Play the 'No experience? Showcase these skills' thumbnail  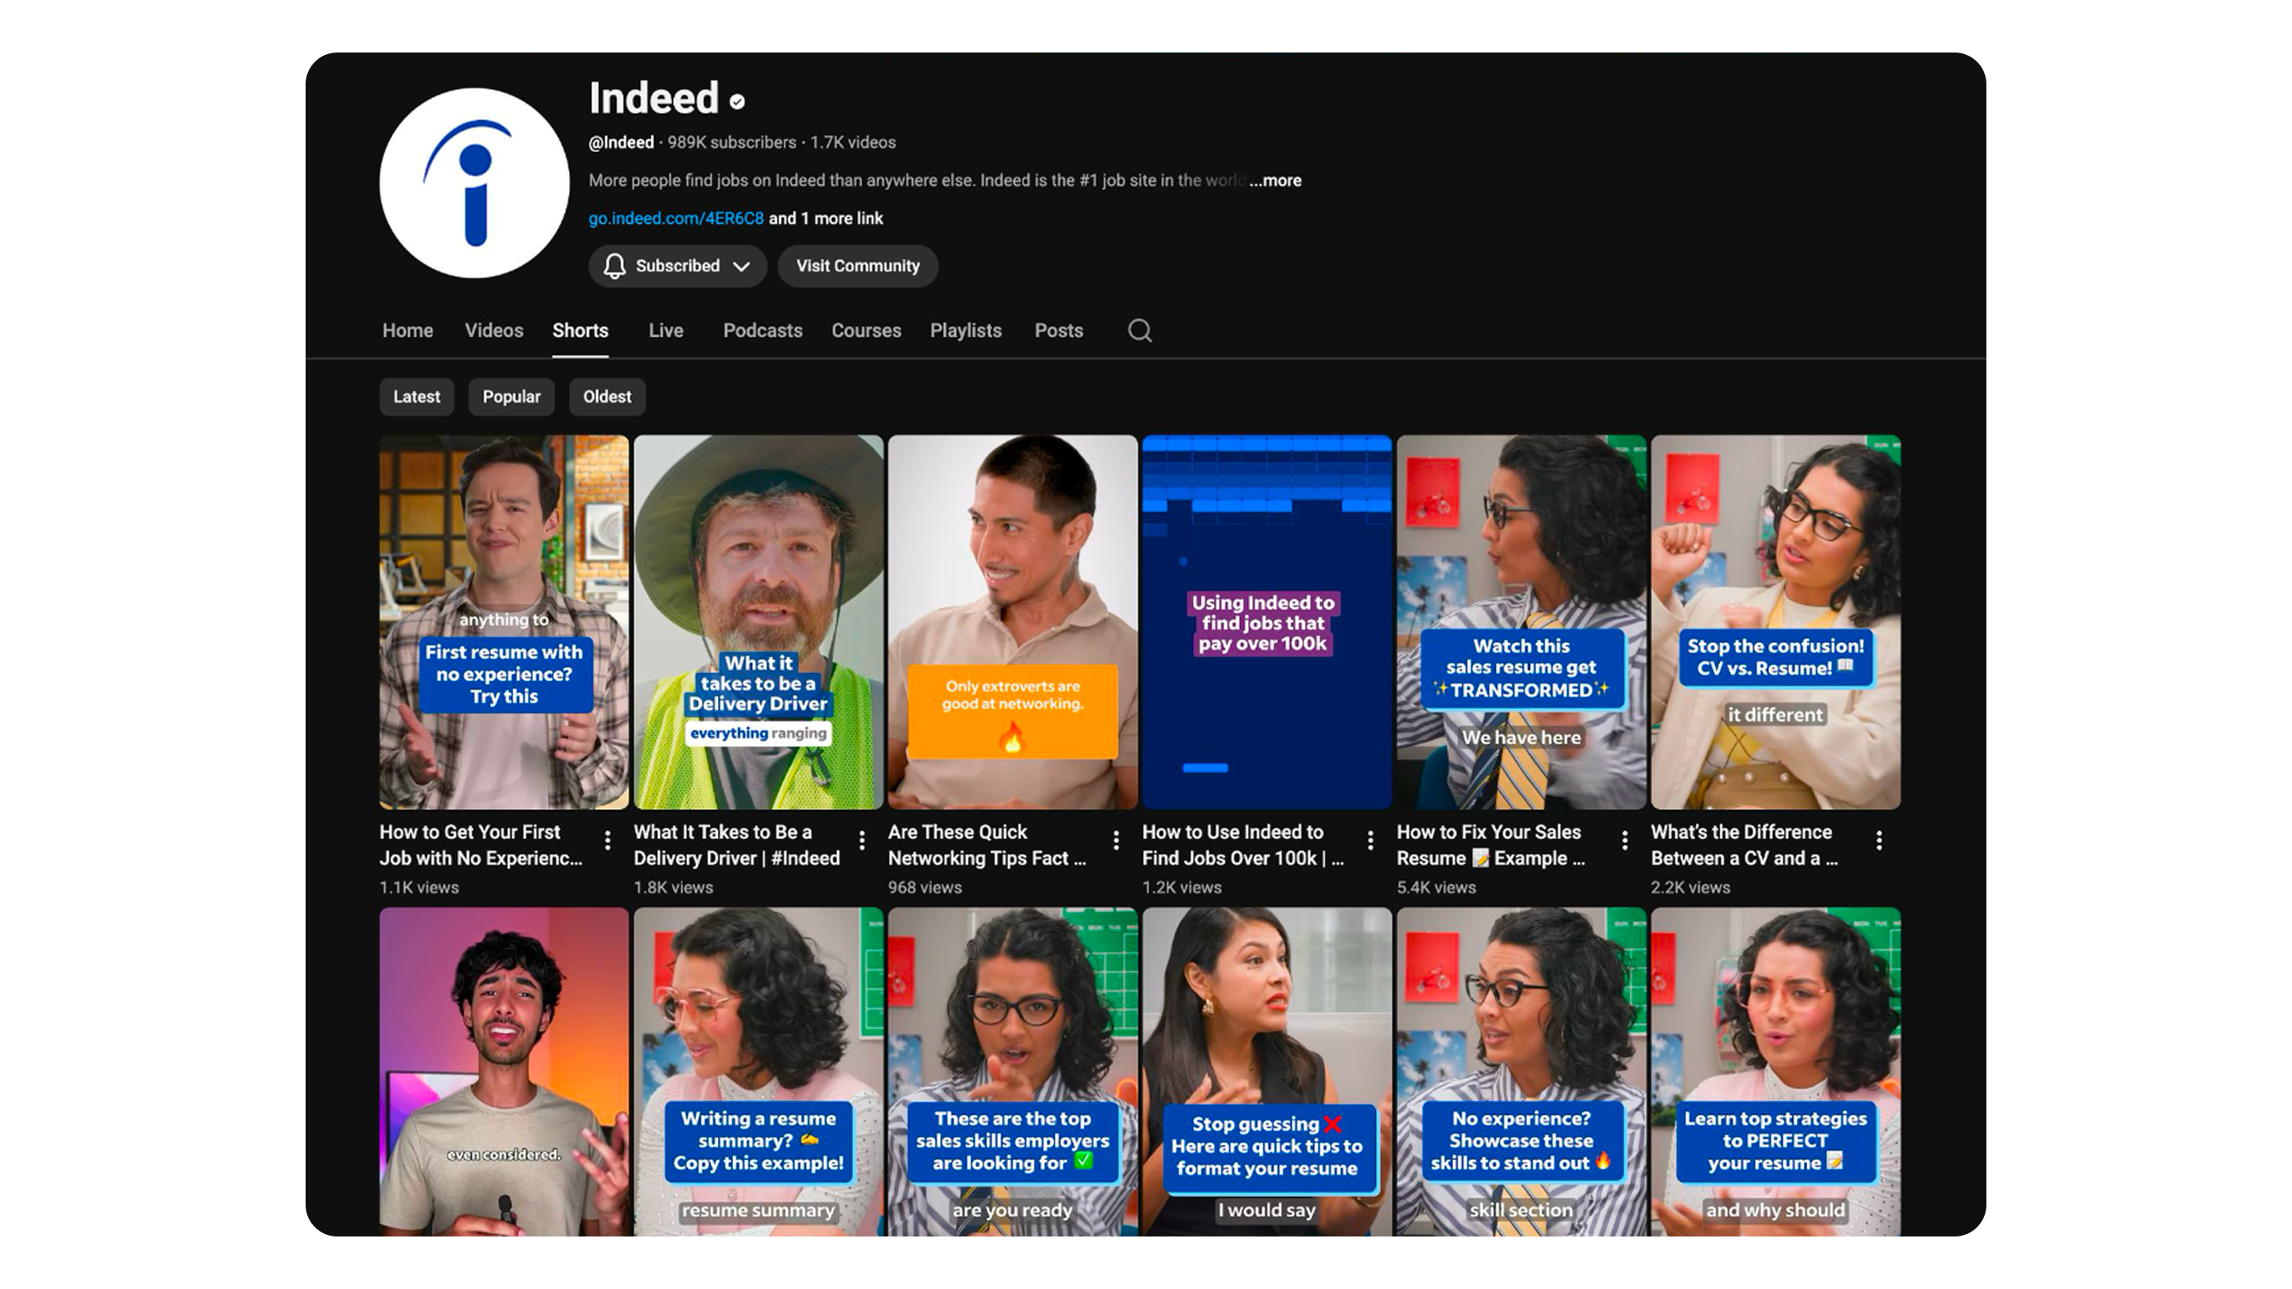(x=1522, y=1071)
